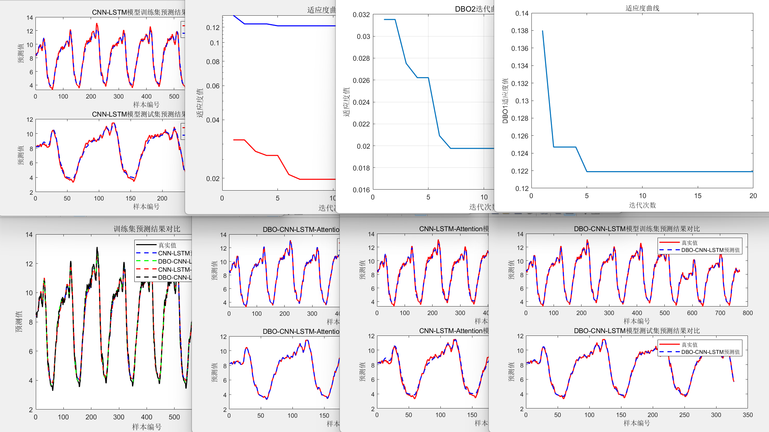Click 真实值 legend entry in DBO-CNN-LSTM test subplot
Image resolution: width=769 pixels, height=432 pixels.
tap(689, 345)
